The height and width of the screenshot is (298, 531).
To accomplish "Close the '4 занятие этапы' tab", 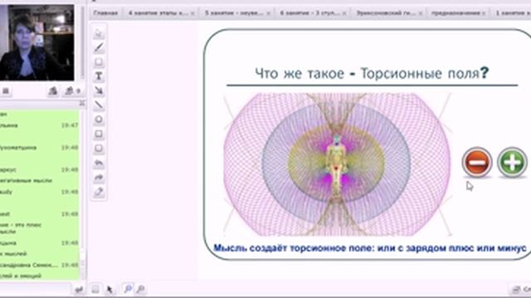I will click(x=192, y=13).
